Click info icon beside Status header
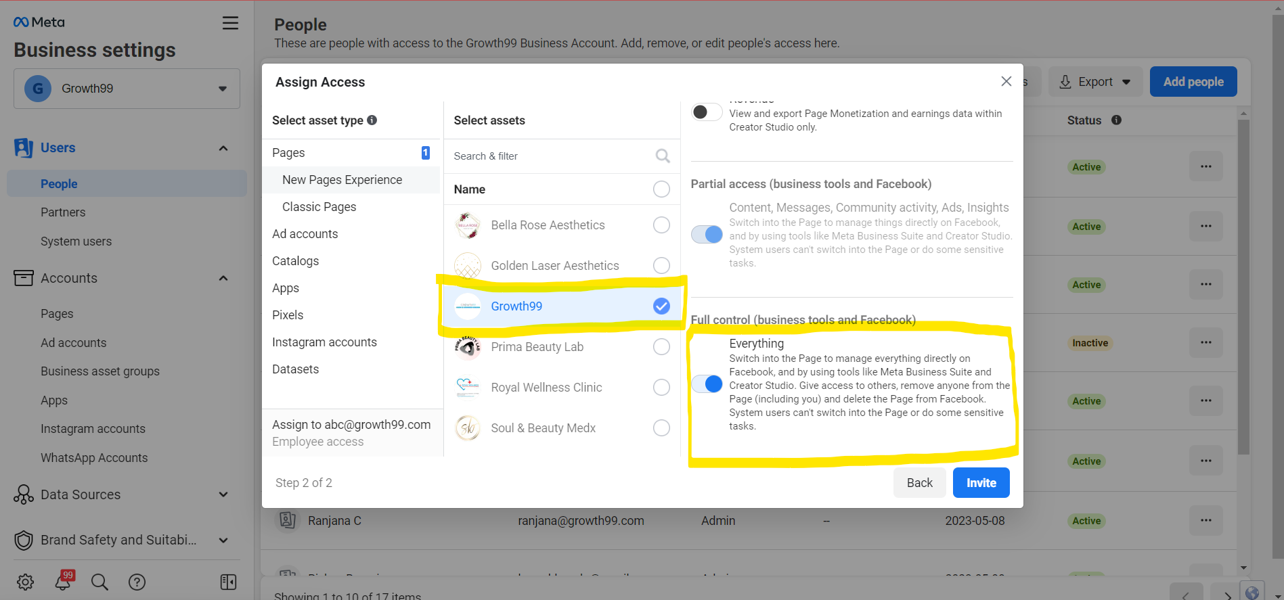 pos(1116,120)
